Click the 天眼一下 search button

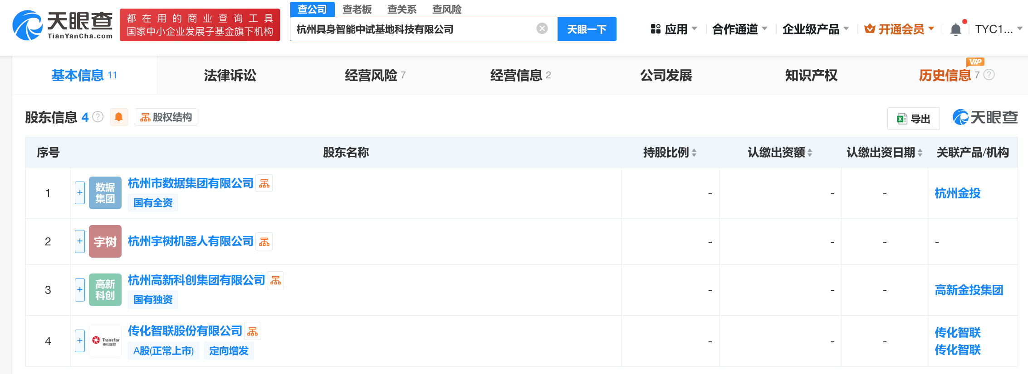point(587,29)
